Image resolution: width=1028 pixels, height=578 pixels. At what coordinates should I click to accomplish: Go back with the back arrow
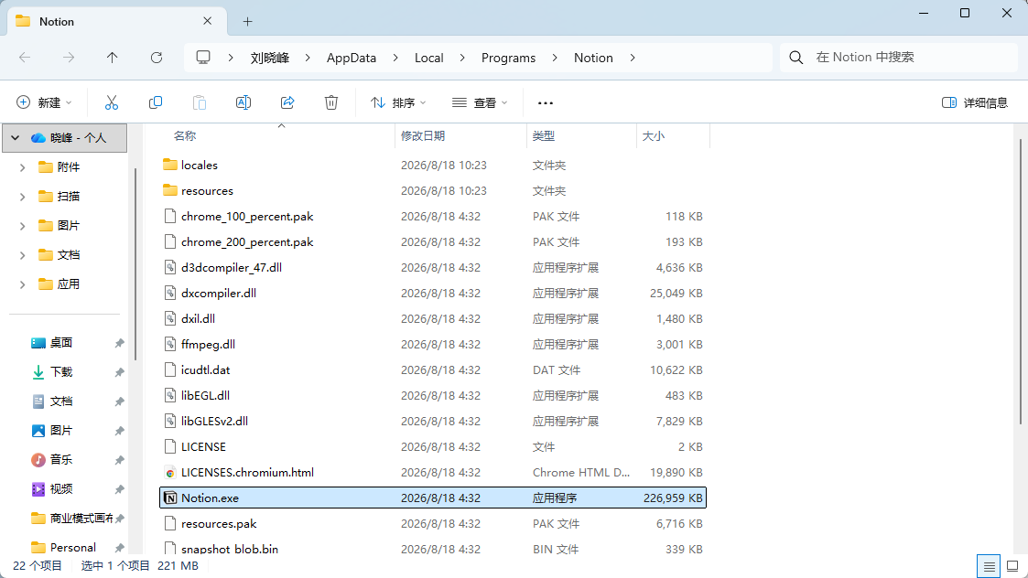click(x=25, y=58)
